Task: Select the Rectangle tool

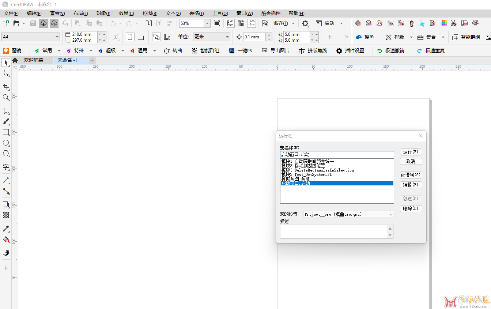Action: click(6, 132)
